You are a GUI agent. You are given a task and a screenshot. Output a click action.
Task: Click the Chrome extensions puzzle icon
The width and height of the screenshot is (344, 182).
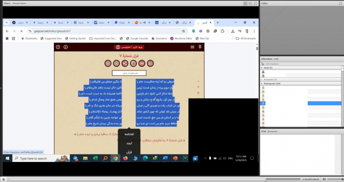tap(222, 31)
